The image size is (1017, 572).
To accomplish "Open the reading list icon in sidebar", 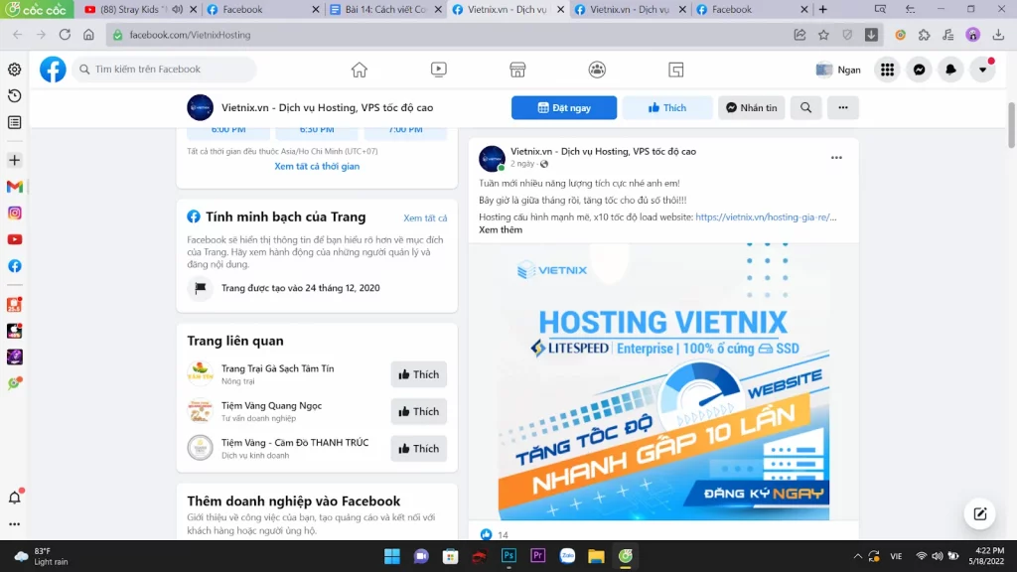I will pyautogui.click(x=14, y=122).
